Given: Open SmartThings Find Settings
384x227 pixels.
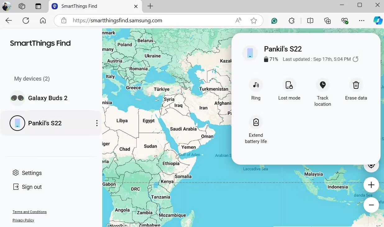Looking at the screenshot, I should [x=27, y=173].
